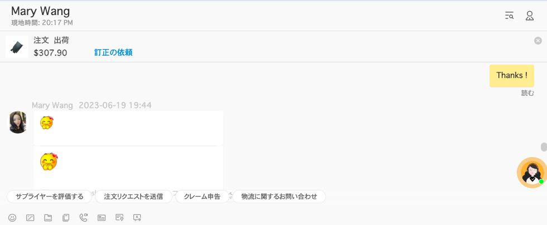Screen dimensions: 547x225
Task: Click 注文リクエストを送信 button
Action: [x=133, y=197]
